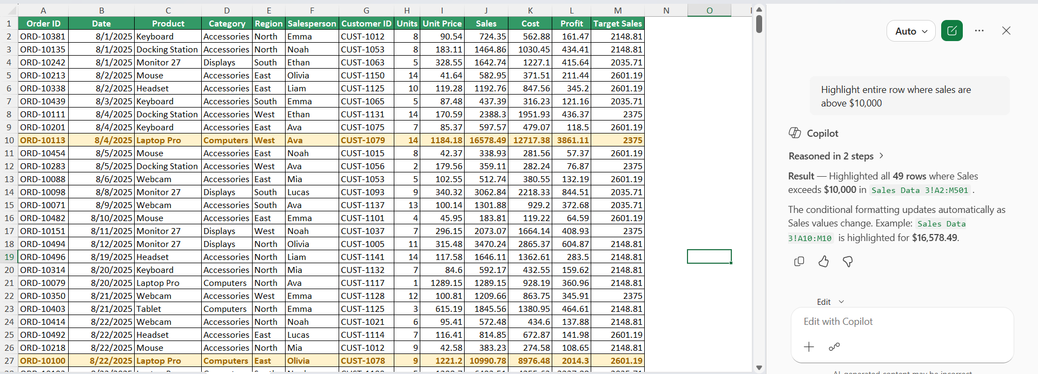The image size is (1038, 374).
Task: Click the Edit with Copilot input field
Action: [x=902, y=322]
